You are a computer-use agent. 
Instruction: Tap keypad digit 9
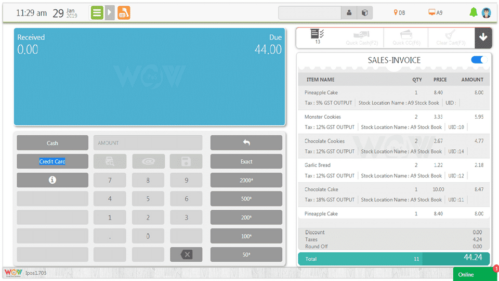point(186,180)
